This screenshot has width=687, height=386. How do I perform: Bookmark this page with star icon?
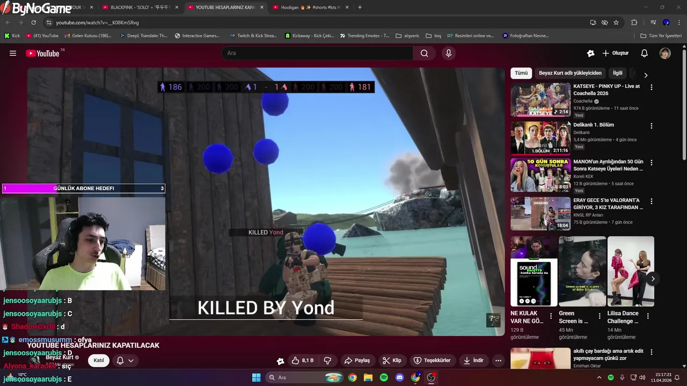pos(616,23)
